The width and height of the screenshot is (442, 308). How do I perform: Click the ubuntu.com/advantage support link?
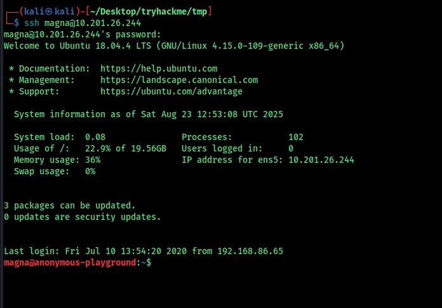171,91
